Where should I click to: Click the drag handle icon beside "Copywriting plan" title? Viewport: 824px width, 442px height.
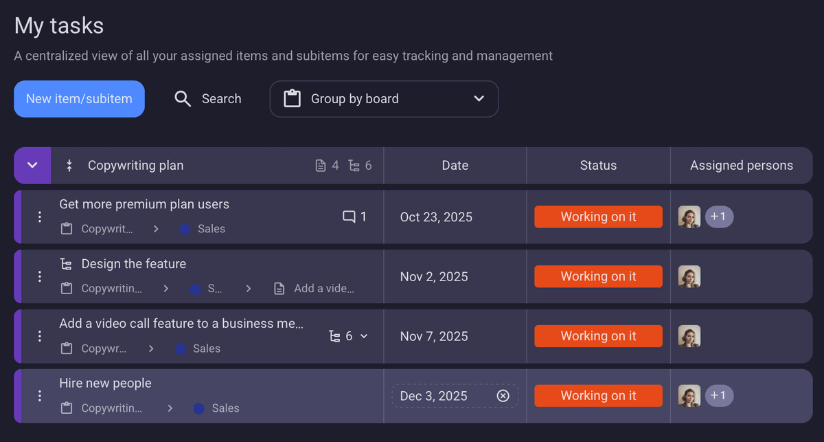coord(69,165)
